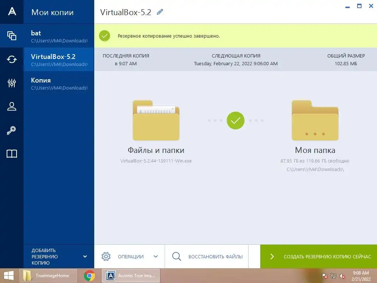Open the Sync section icon
Image resolution: width=377 pixels, height=283 pixels.
click(12, 59)
